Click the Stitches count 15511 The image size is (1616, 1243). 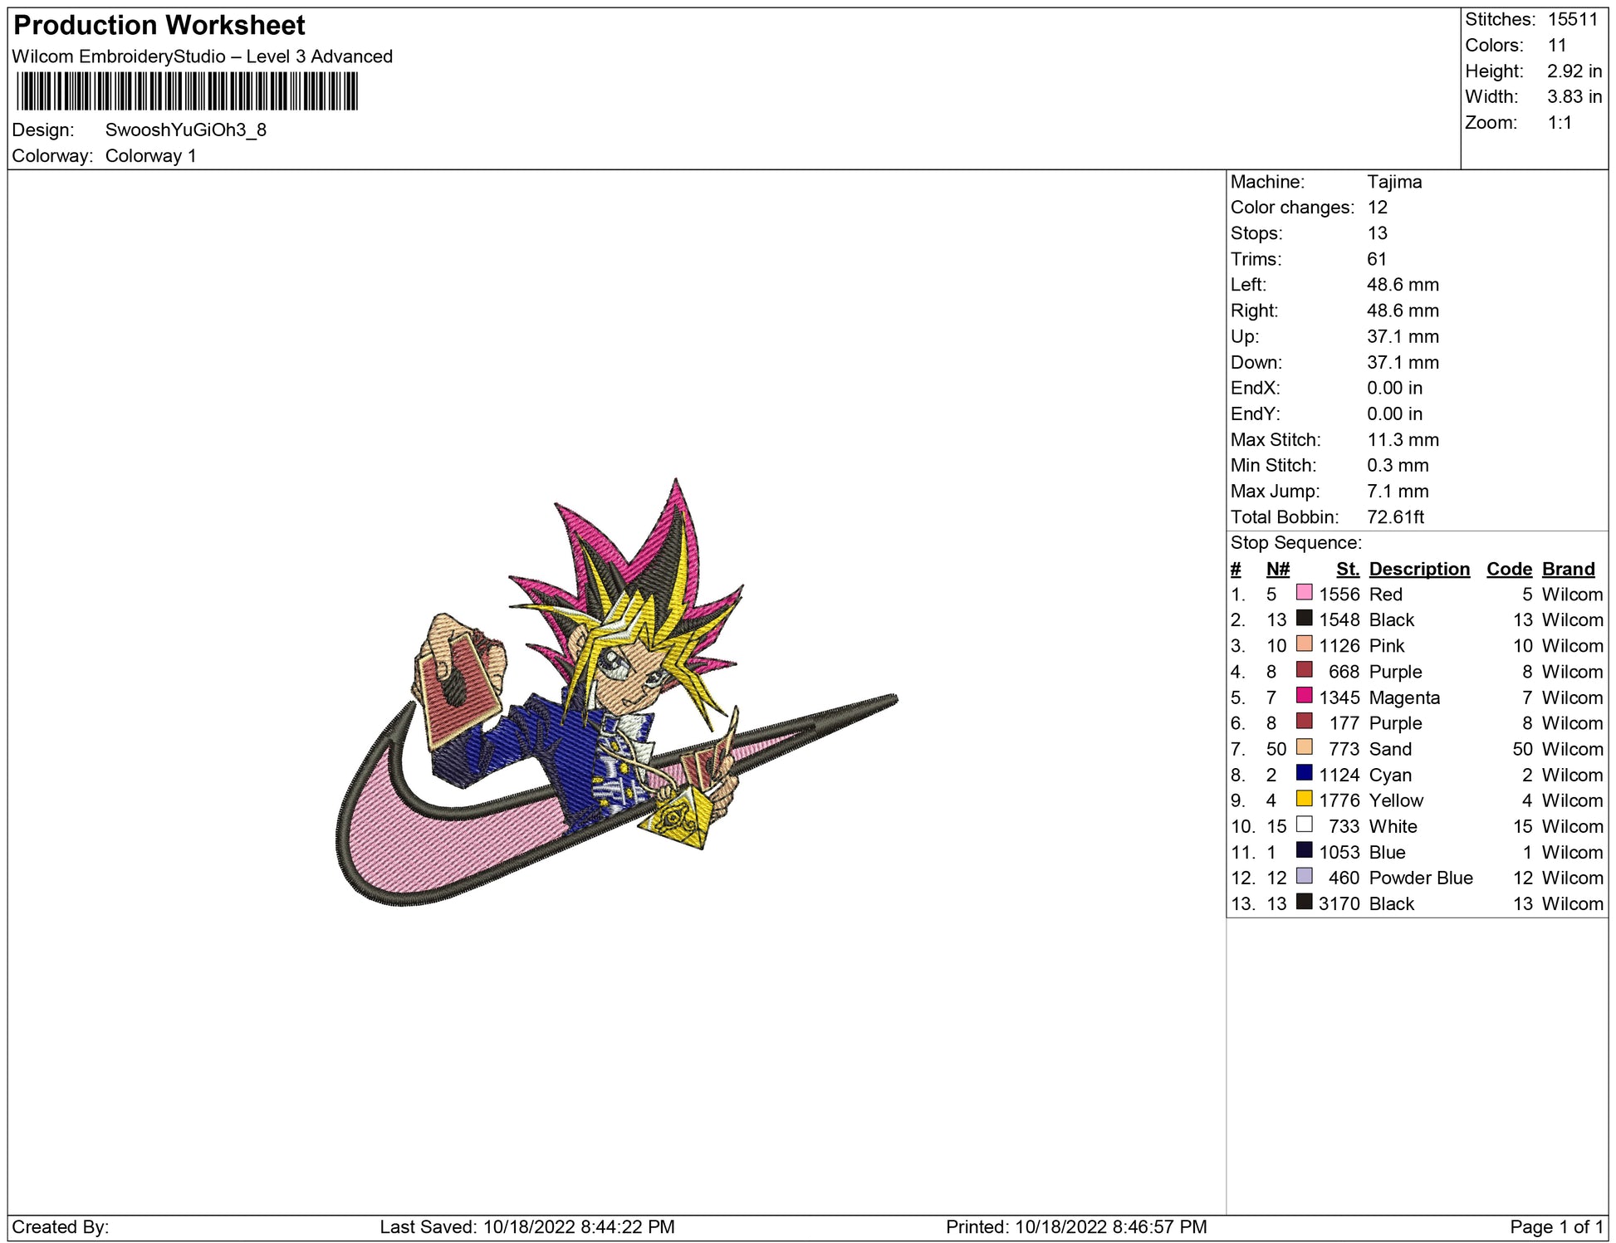1572,20
